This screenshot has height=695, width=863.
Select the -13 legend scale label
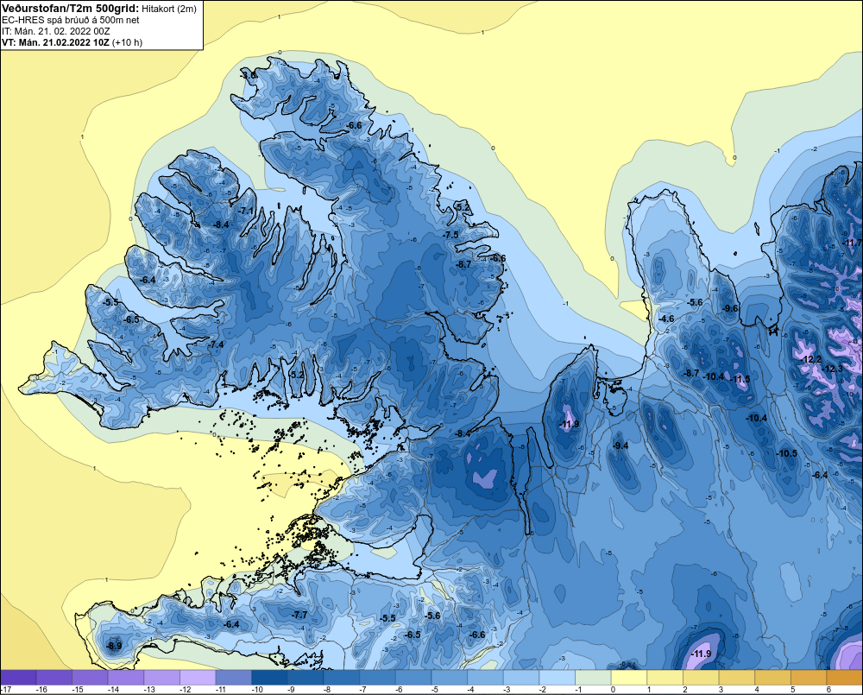[149, 690]
